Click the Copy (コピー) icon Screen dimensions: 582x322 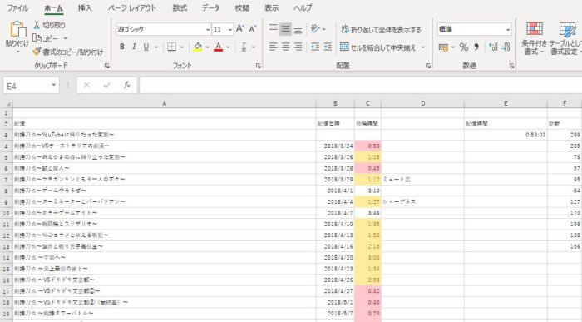point(37,38)
